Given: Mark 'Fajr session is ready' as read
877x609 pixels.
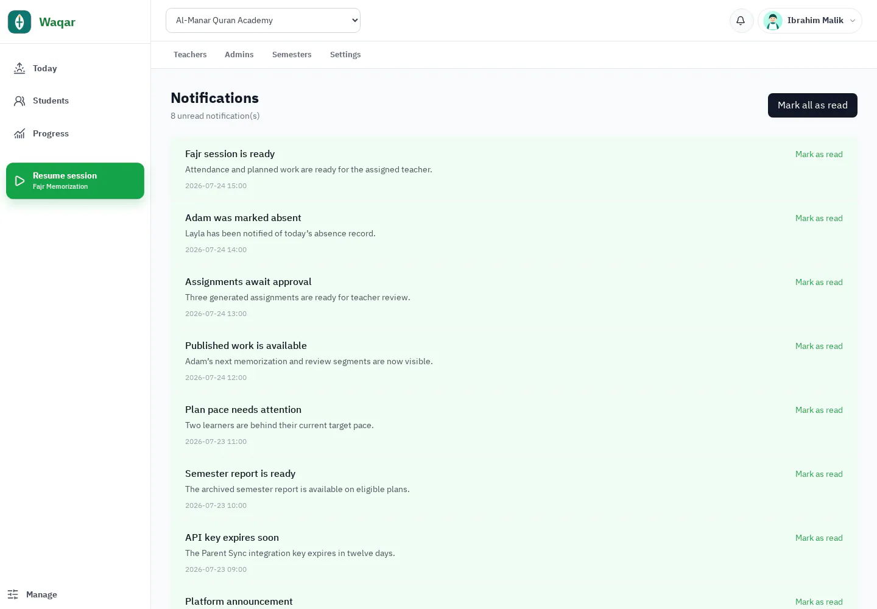Looking at the screenshot, I should [819, 155].
